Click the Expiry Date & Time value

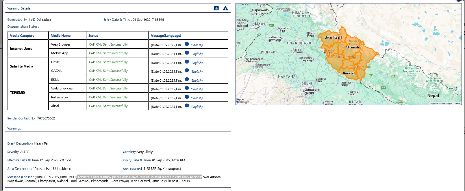coord(169,160)
